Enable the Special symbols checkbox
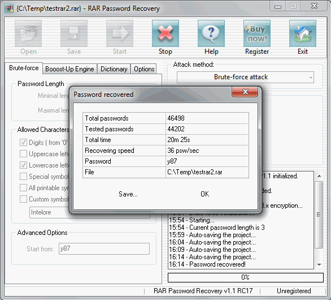Screen dimensions: 331x300 (23, 177)
